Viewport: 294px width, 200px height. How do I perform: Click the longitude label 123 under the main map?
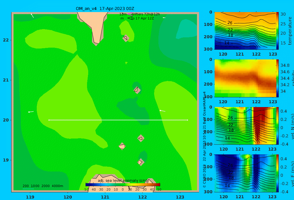coord(180,197)
